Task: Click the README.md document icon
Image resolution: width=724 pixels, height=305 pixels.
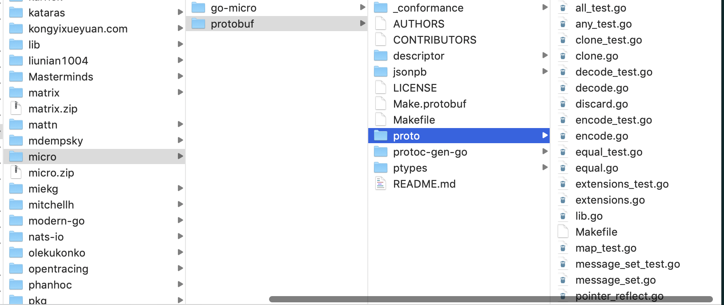Action: [x=381, y=184]
